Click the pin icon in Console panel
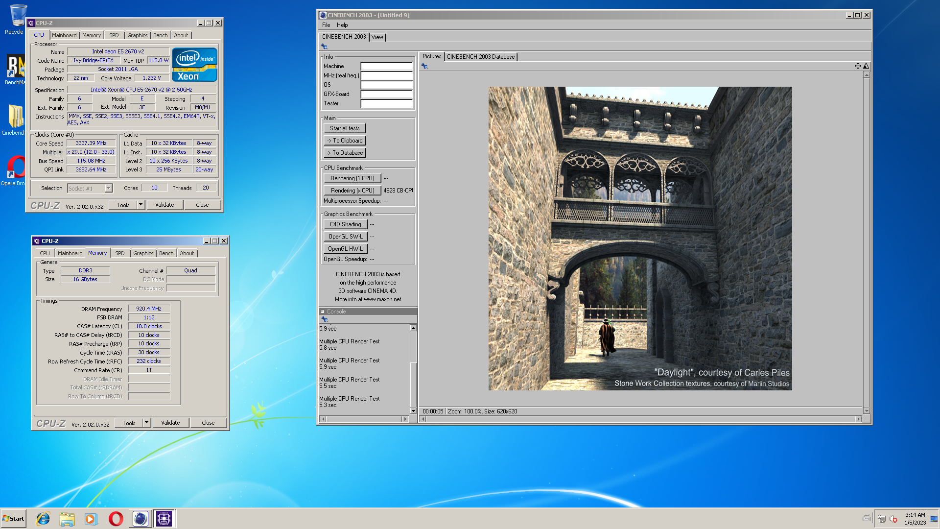Image resolution: width=940 pixels, height=529 pixels. (324, 319)
